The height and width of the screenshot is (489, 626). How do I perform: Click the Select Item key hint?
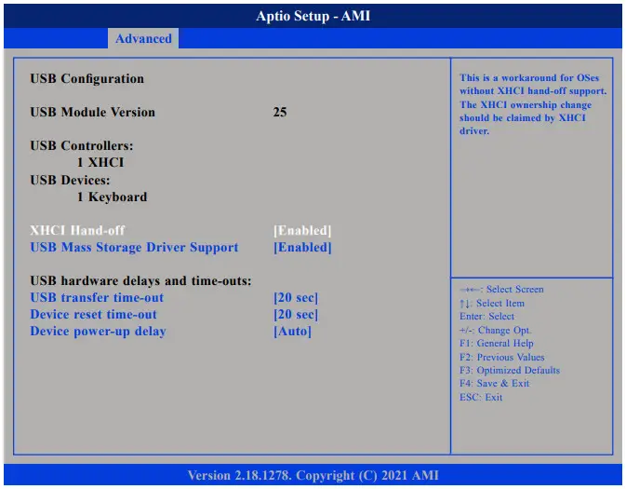click(x=492, y=303)
